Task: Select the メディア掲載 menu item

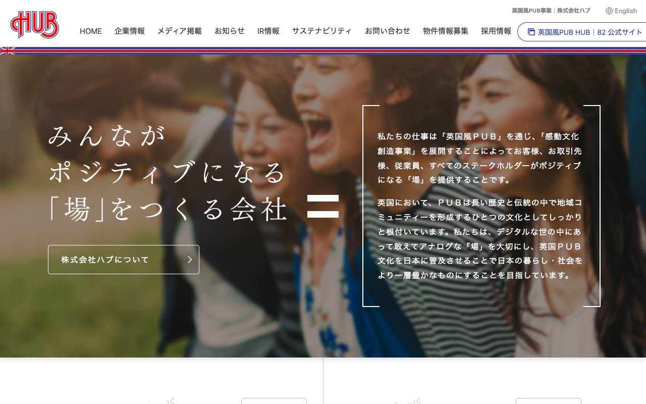Action: (179, 31)
